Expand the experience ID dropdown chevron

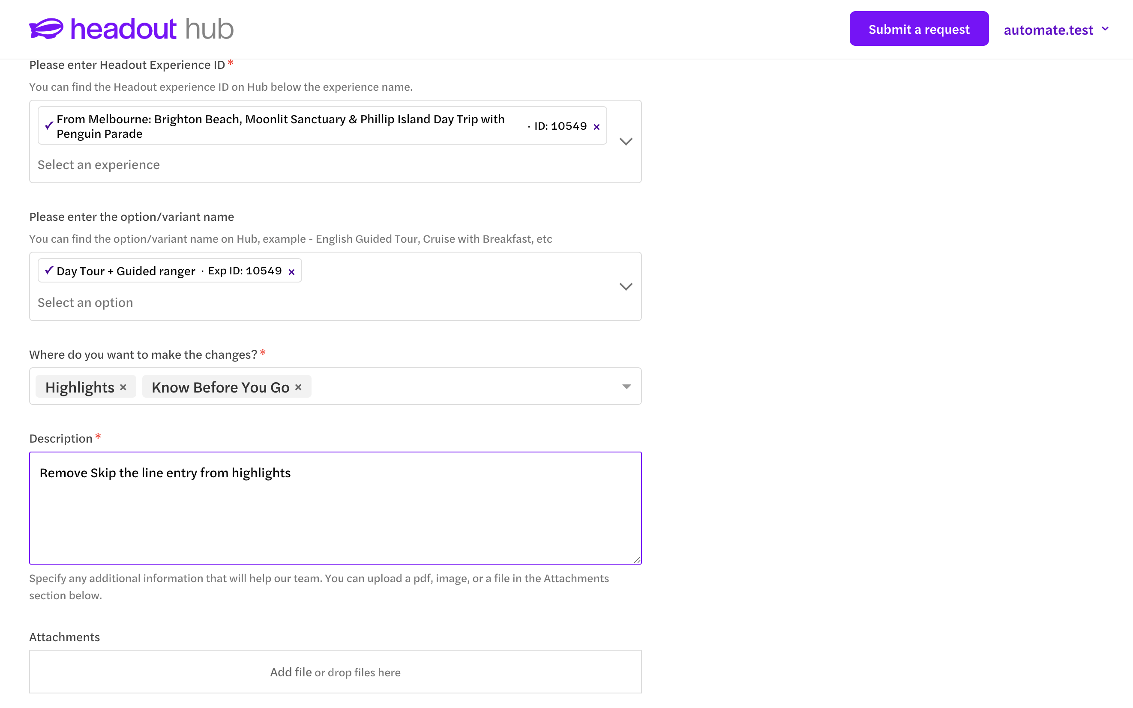(x=626, y=141)
